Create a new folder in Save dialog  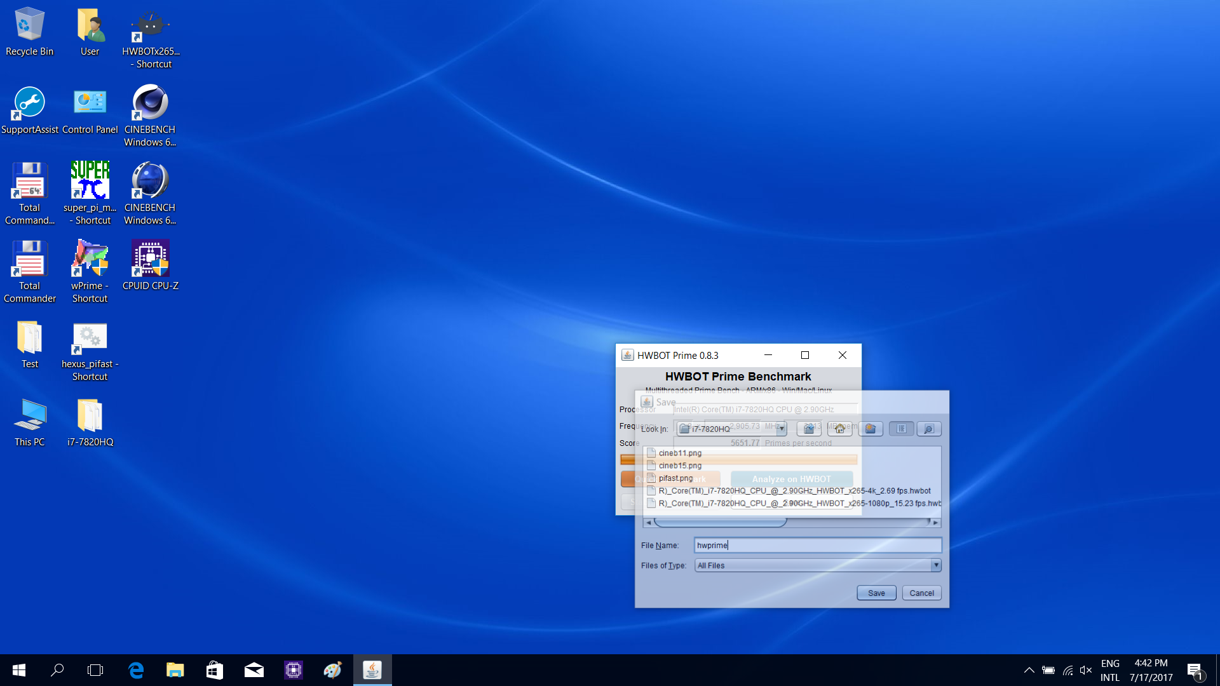(x=871, y=429)
